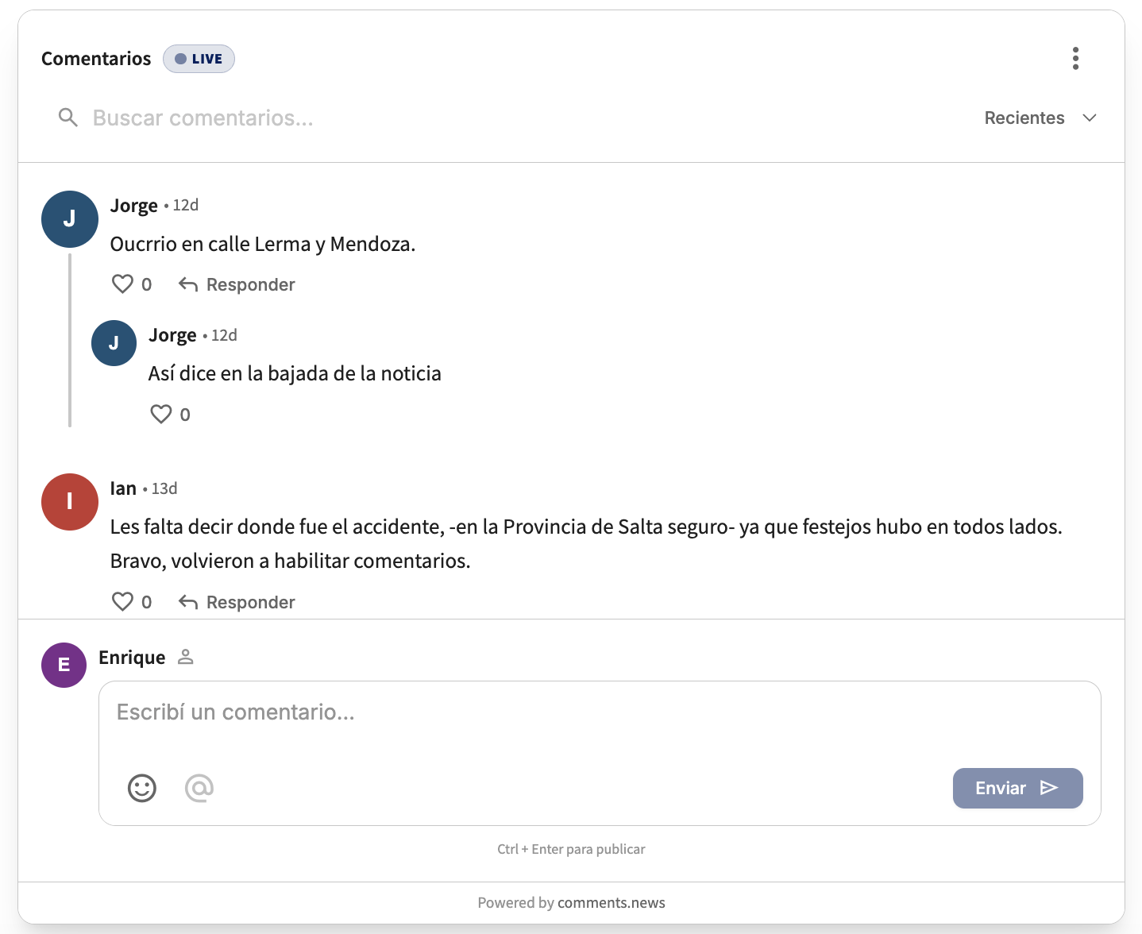The image size is (1142, 934).
Task: Insert a mention with the @ icon
Action: coord(199,788)
